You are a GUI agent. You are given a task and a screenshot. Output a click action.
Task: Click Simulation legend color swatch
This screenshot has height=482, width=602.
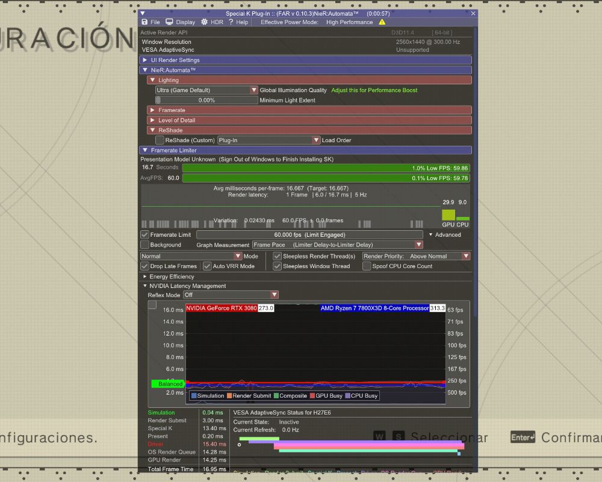tap(194, 395)
